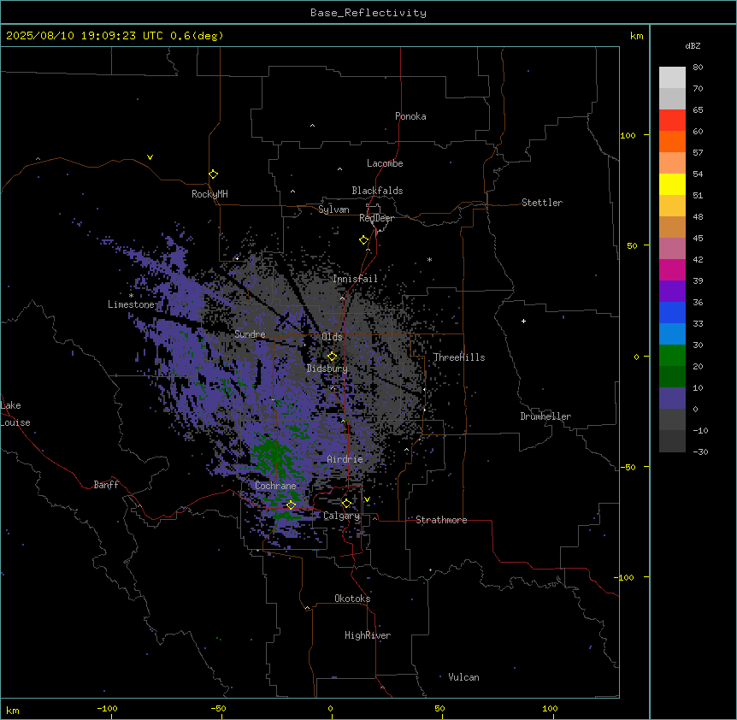737x720 pixels.
Task: Click the Sundre label
Action: 250,334
